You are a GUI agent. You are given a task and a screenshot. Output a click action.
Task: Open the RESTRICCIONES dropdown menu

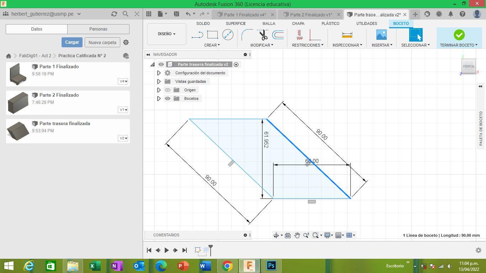pos(308,45)
